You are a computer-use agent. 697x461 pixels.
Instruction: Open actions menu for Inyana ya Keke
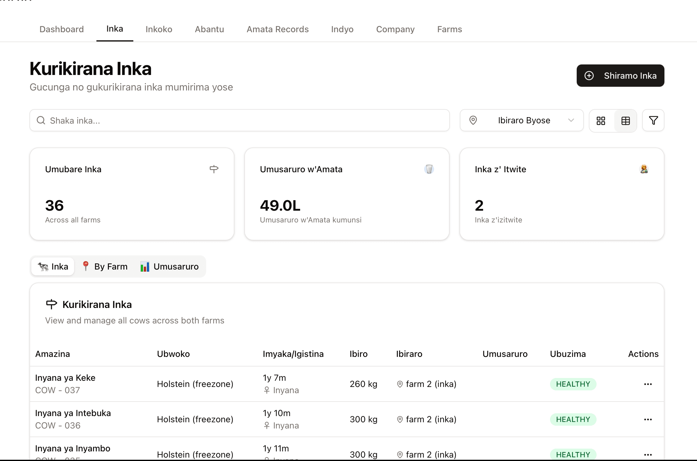(x=648, y=384)
